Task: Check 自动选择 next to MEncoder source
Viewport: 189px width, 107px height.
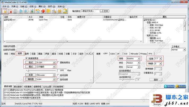Action: click(x=58, y=75)
